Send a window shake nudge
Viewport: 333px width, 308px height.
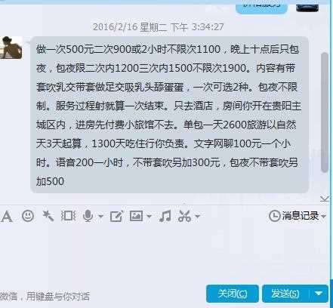coord(68,216)
